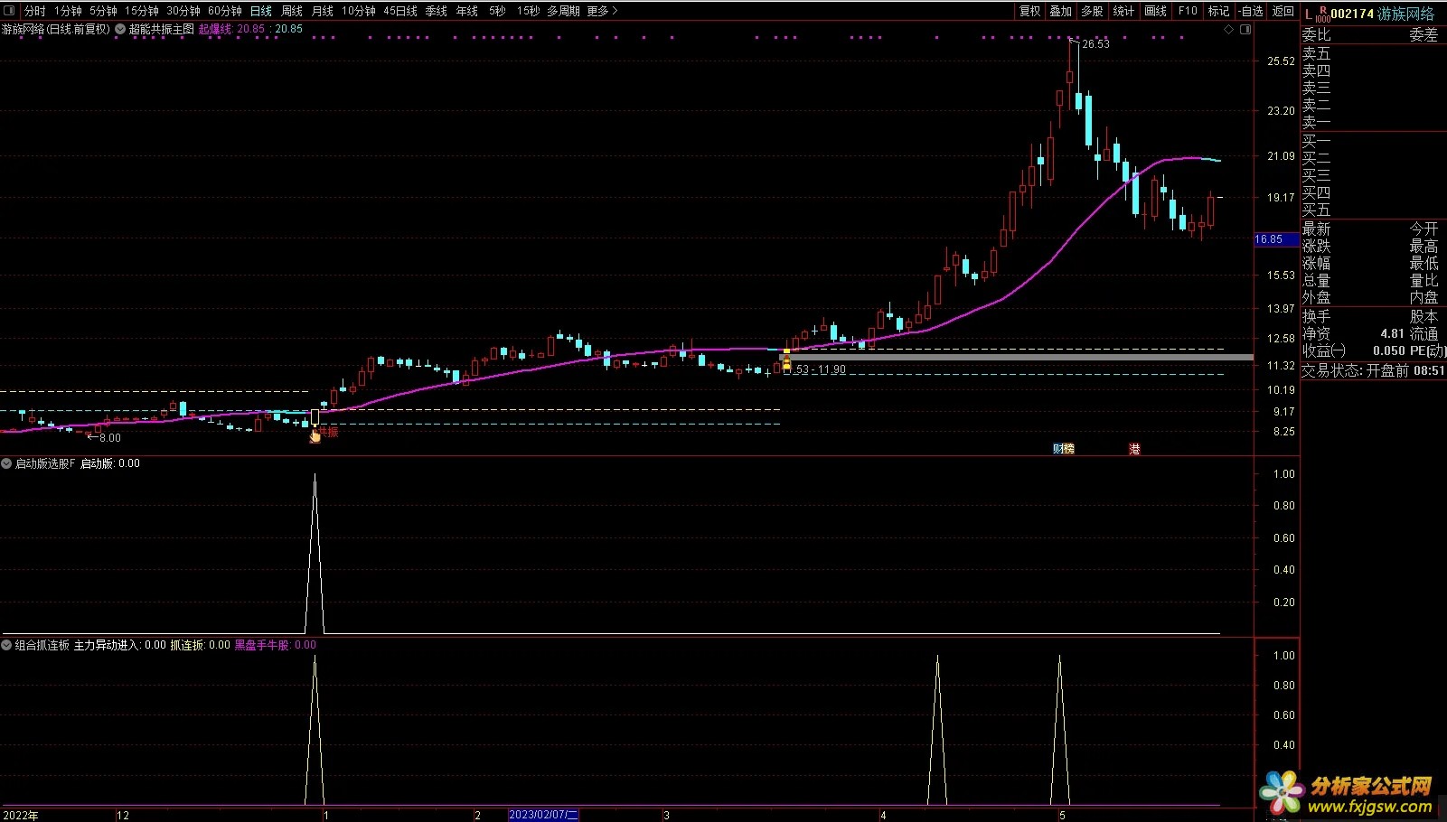Select the 5秒 period tab
1447x822 pixels.
click(497, 11)
